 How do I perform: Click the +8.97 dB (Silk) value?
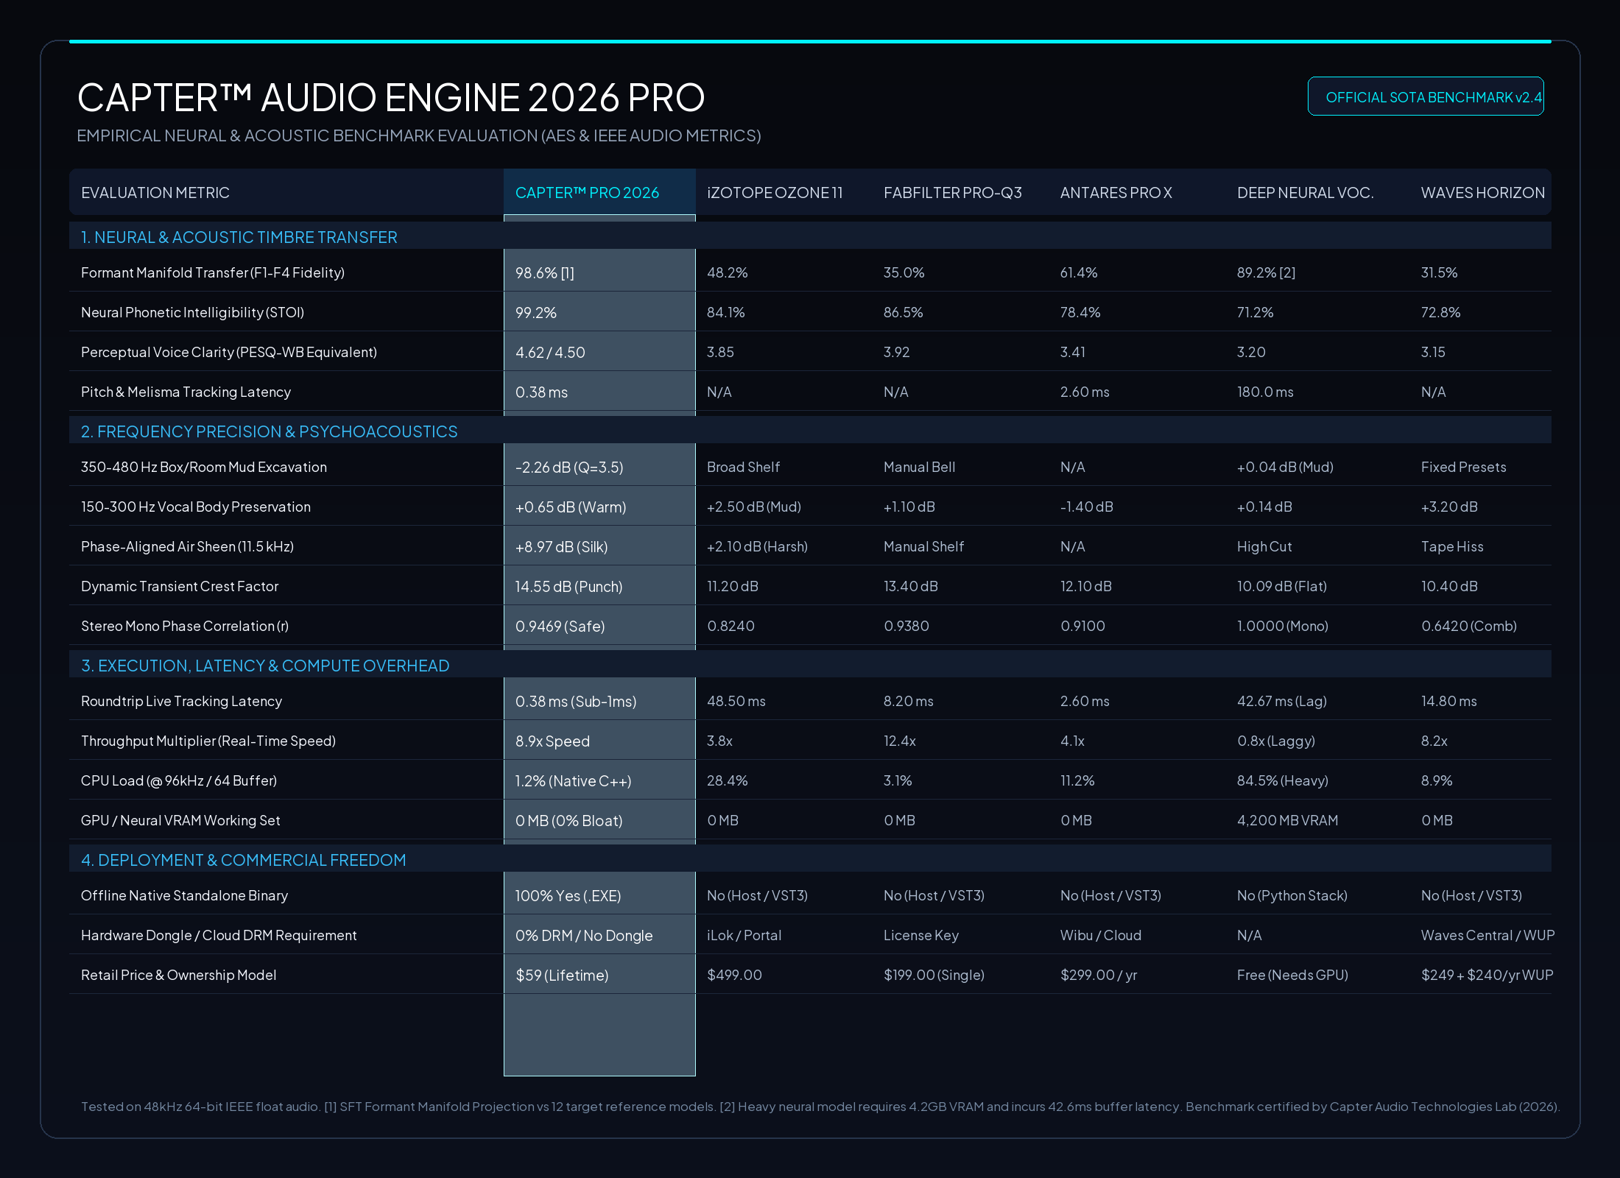click(562, 546)
